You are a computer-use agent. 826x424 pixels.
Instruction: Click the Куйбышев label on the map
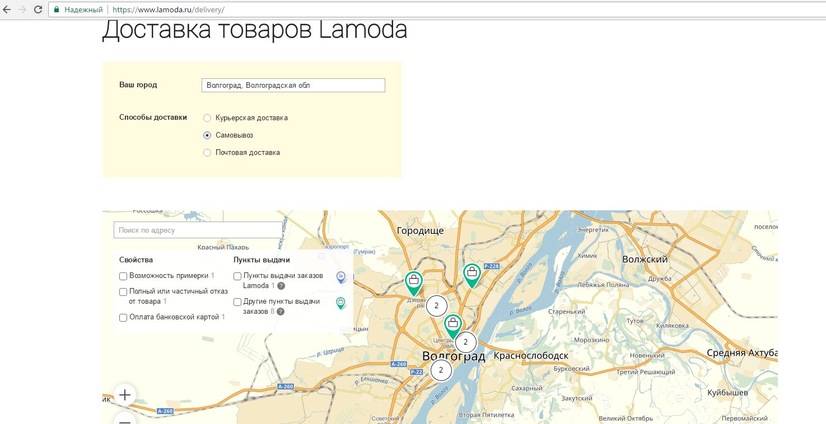[x=728, y=393]
